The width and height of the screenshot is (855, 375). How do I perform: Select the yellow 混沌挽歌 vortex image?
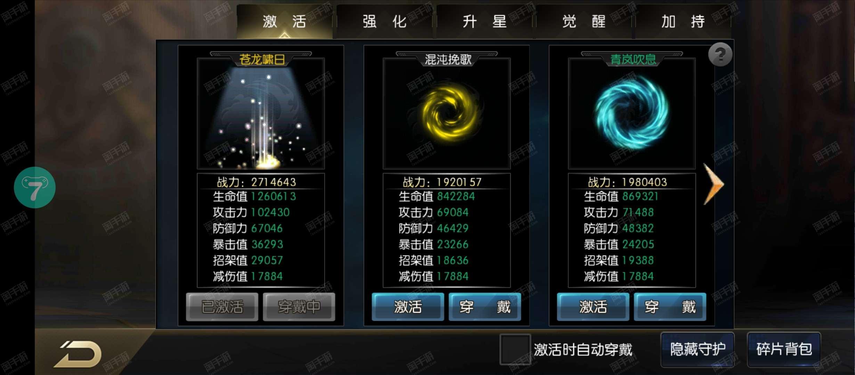tap(447, 114)
